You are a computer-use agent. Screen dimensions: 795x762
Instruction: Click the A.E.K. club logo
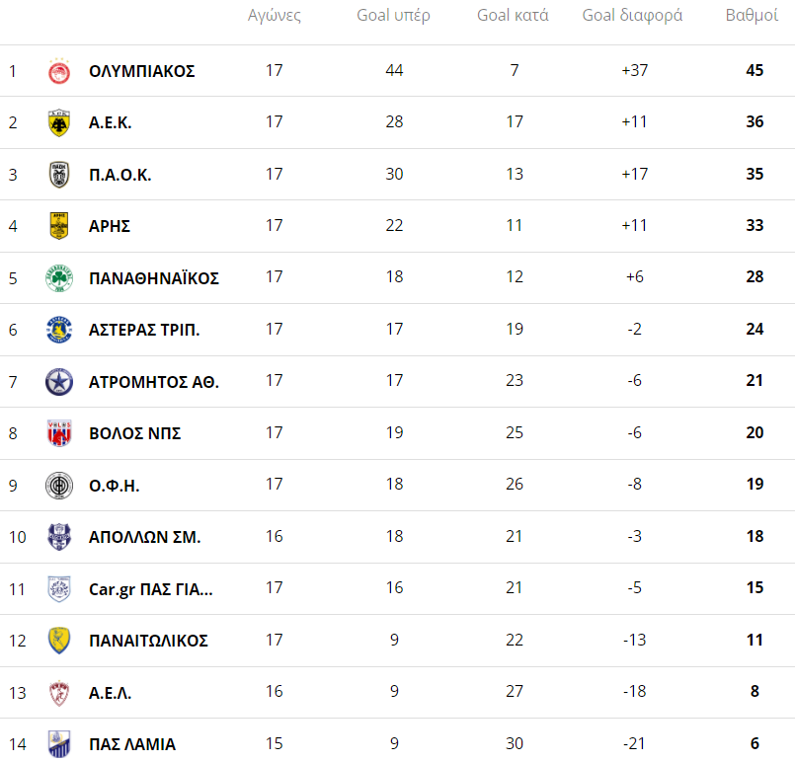59,122
